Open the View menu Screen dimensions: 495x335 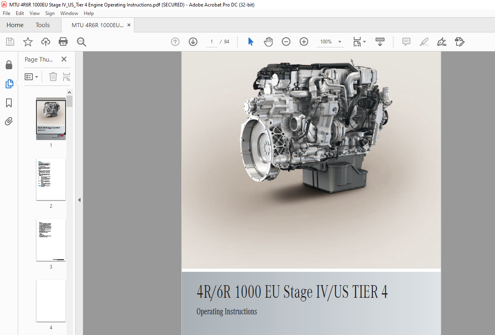tap(34, 13)
